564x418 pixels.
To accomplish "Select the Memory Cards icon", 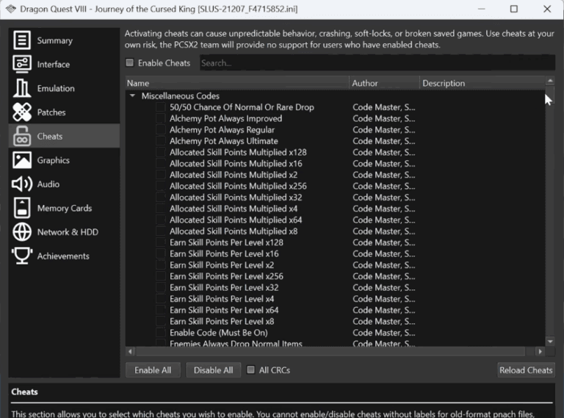I will (22, 208).
